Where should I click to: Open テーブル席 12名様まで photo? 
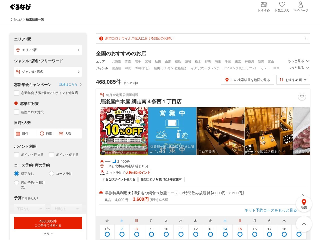click(269, 131)
